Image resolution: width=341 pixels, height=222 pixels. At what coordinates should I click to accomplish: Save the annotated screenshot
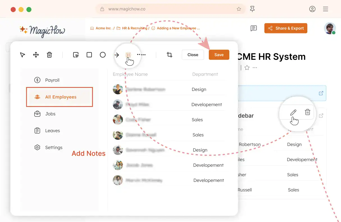pos(219,55)
